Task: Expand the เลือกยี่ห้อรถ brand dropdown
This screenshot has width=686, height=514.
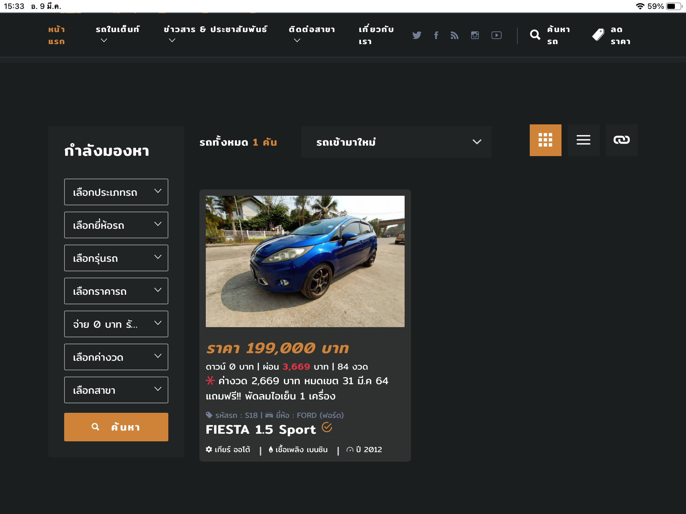Action: click(x=116, y=225)
